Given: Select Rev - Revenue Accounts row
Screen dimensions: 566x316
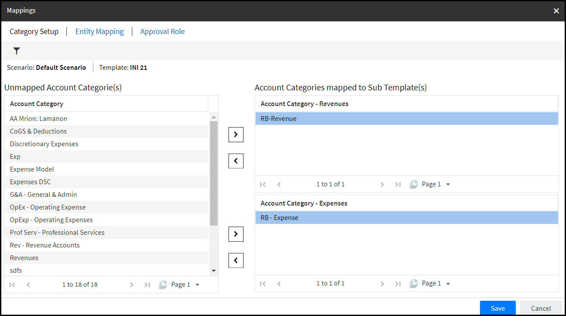Looking at the screenshot, I should 107,245.
